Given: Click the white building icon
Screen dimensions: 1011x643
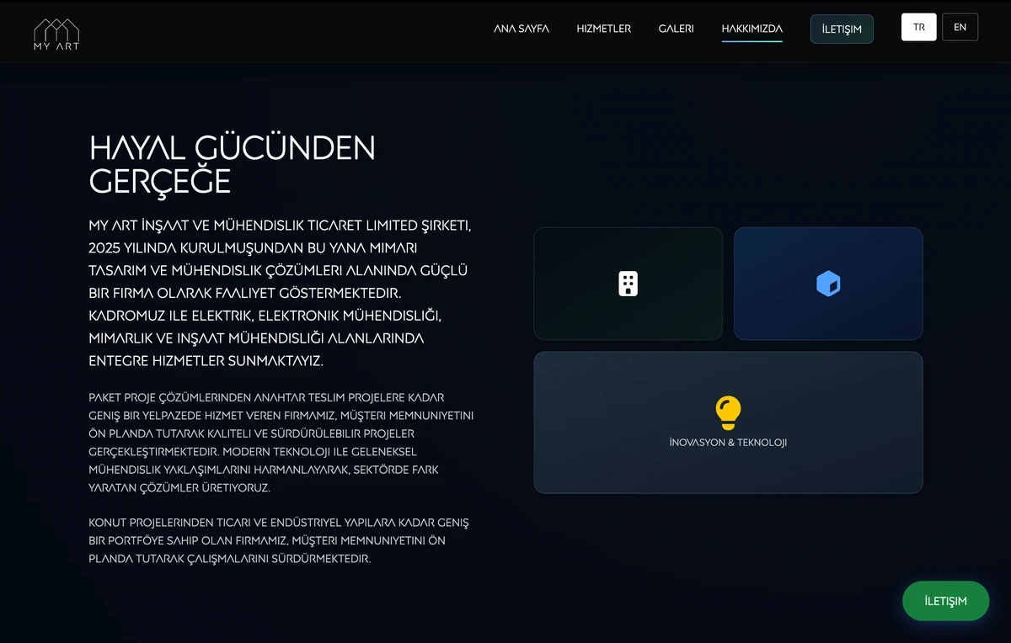Looking at the screenshot, I should tap(628, 284).
